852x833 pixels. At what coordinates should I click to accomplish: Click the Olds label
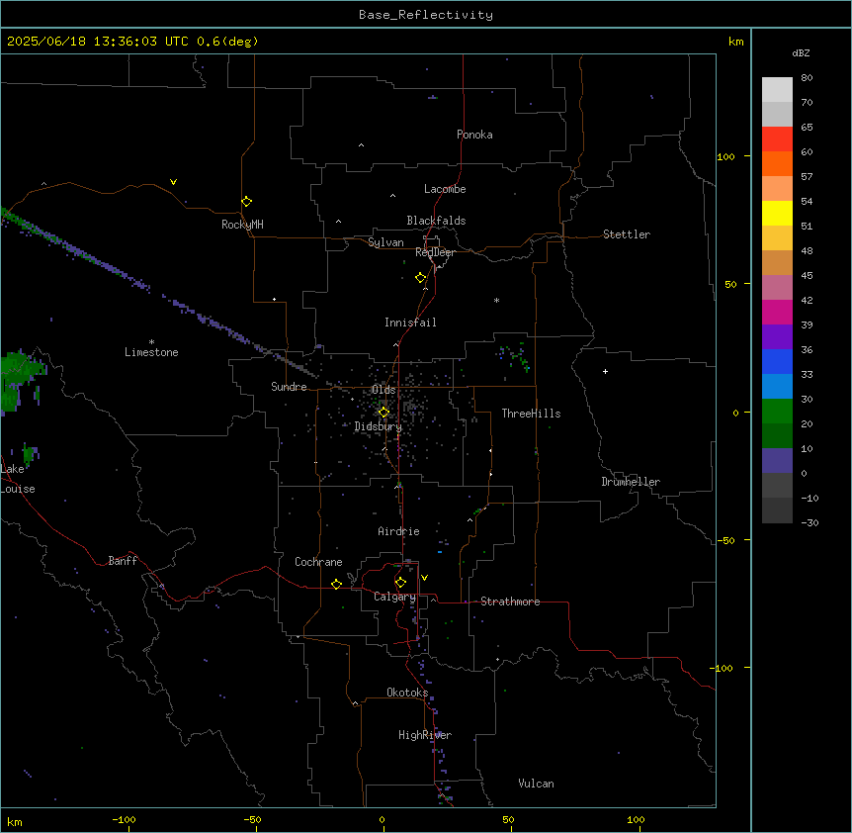click(383, 390)
